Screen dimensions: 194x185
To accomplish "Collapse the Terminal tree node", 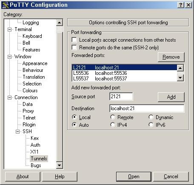I will click(9, 29).
